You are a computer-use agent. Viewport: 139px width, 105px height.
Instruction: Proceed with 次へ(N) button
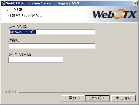pos(97,98)
